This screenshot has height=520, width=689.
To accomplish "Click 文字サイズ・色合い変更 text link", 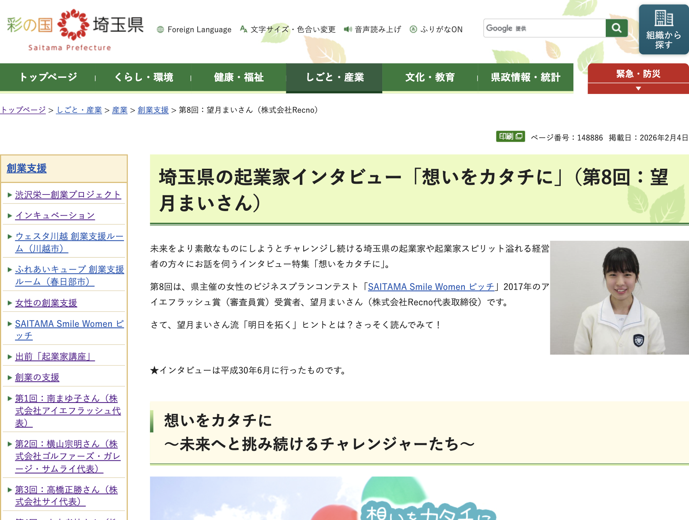I will click(293, 29).
